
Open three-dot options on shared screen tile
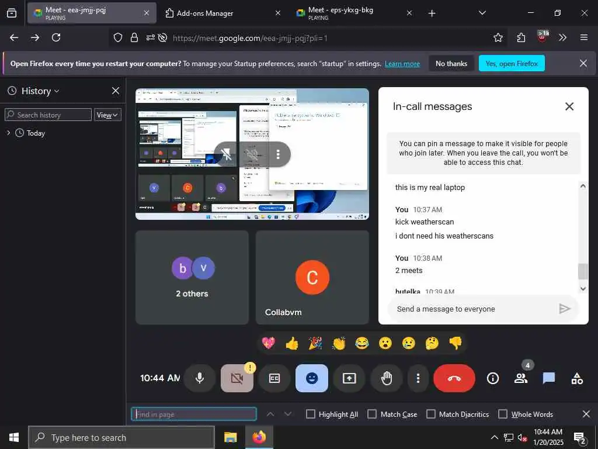[278, 154]
